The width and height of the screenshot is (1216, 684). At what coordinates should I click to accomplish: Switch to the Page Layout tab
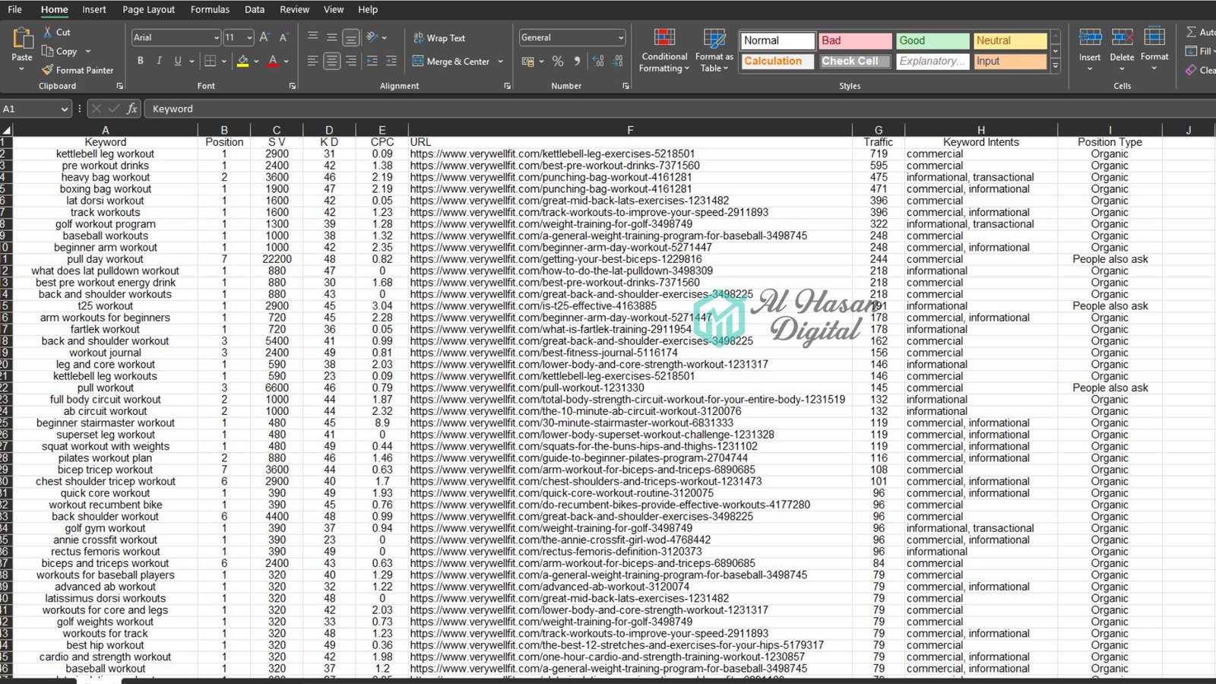148,10
